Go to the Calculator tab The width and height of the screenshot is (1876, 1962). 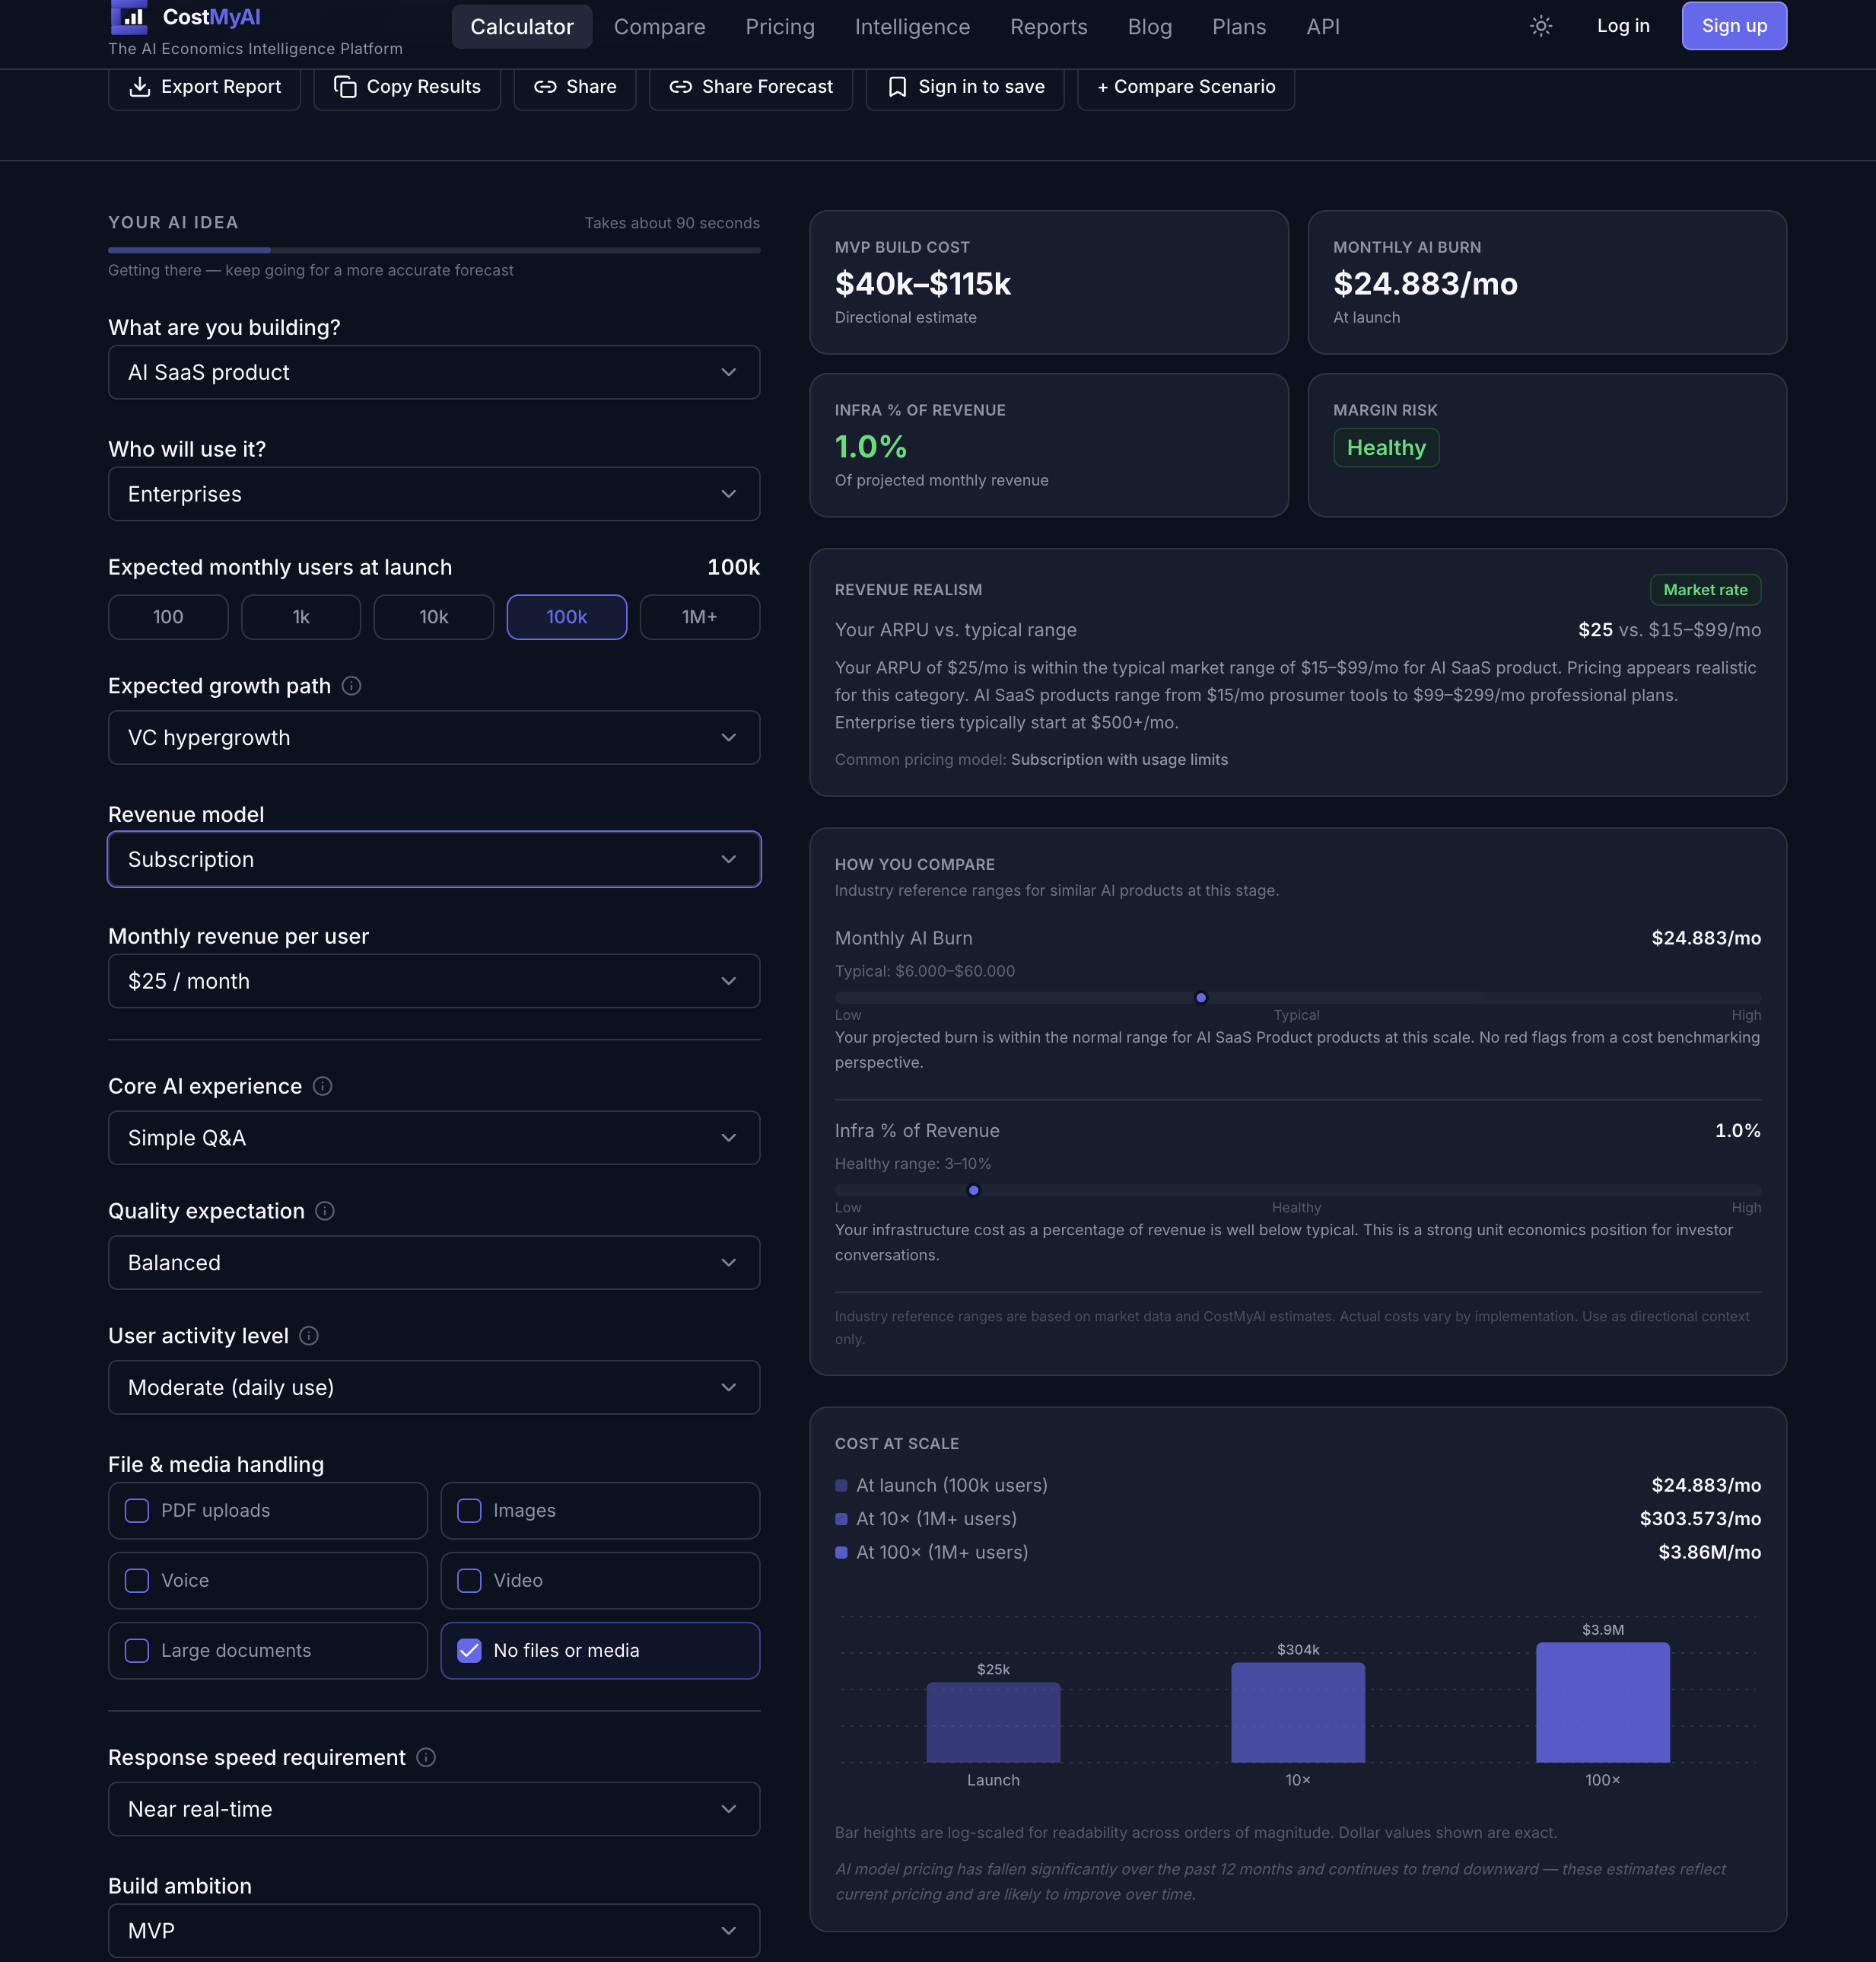(522, 27)
